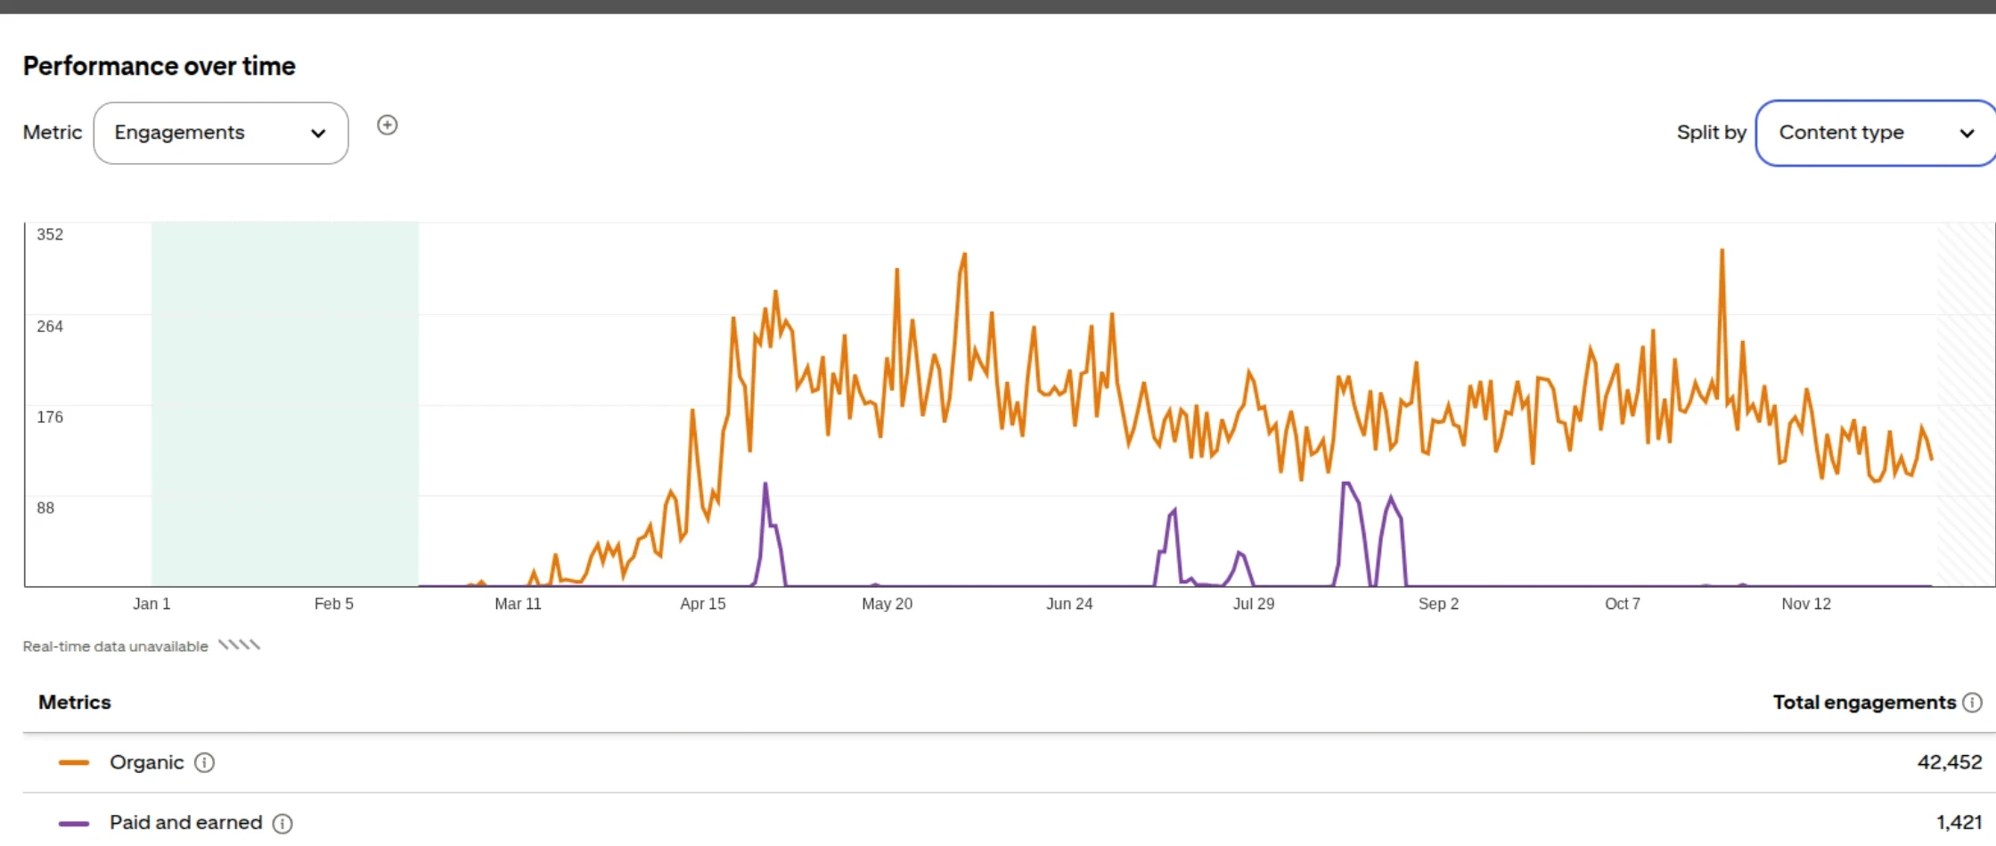Click the Paid and earned info icon
Screen dimensions: 1996x846
[282, 824]
